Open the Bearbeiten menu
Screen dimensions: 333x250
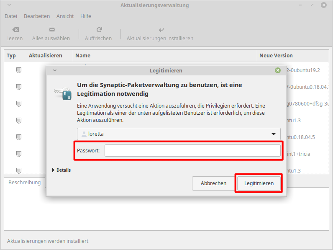37,16
